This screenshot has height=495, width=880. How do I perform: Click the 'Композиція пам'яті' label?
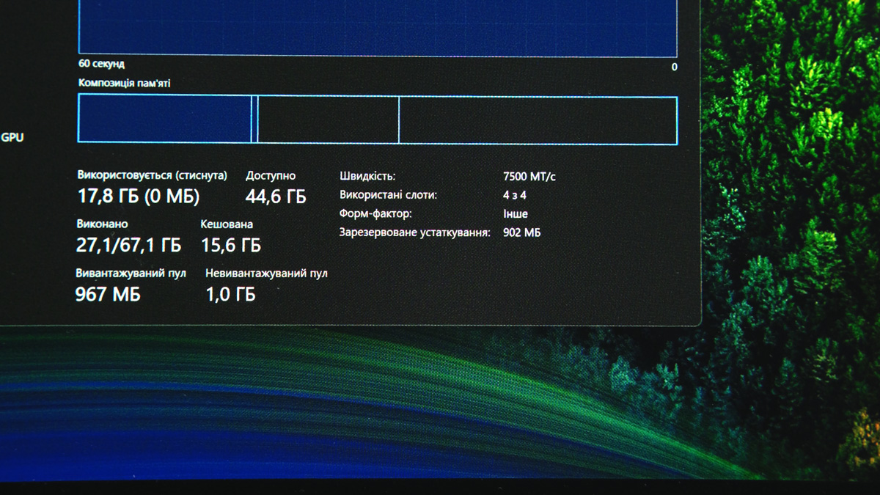coord(125,83)
